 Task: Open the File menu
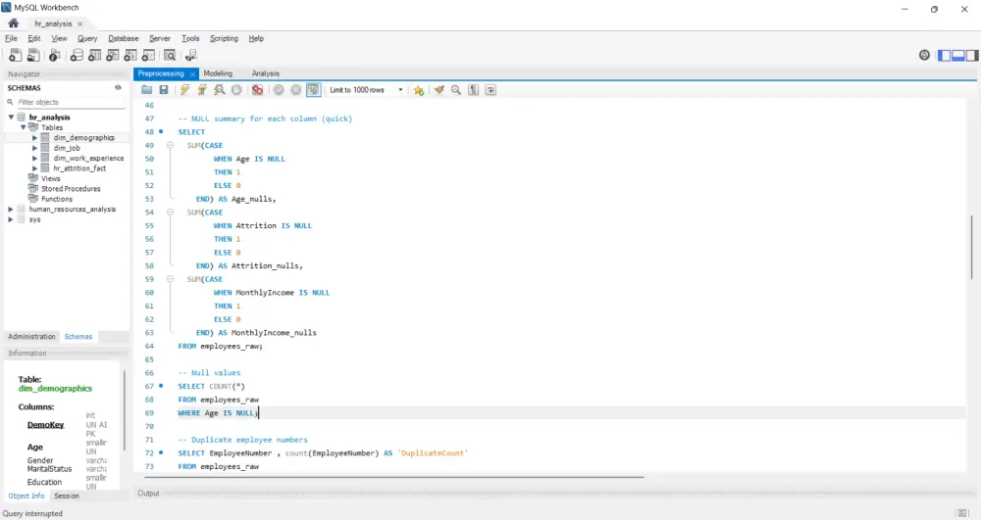(x=11, y=38)
